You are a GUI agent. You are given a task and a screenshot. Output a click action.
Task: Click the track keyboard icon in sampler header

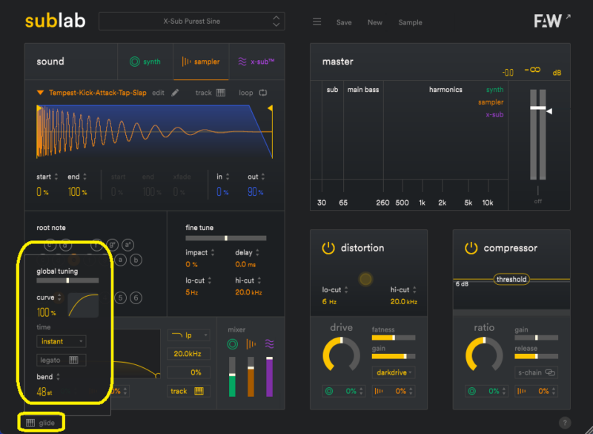(220, 93)
